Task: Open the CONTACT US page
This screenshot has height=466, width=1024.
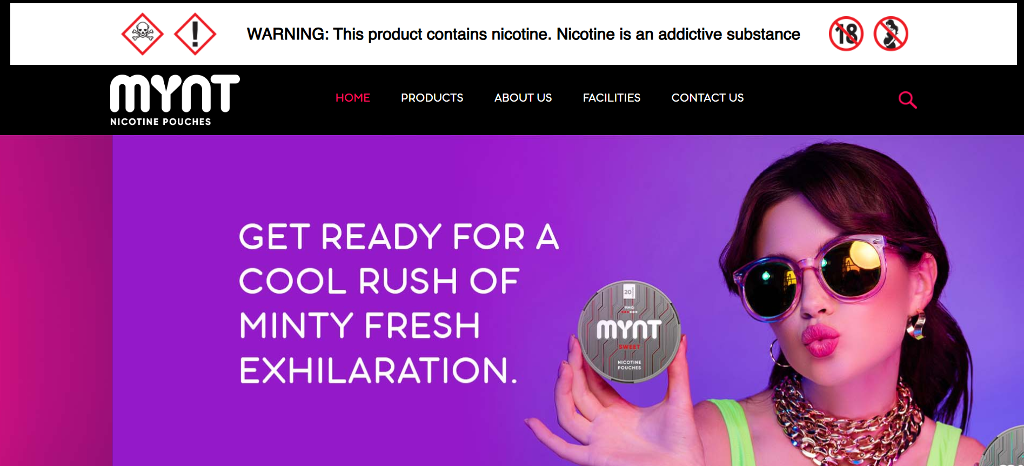Action: [707, 98]
